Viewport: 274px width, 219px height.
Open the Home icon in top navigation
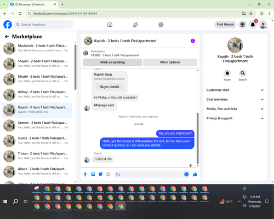pyautogui.click(x=110, y=25)
